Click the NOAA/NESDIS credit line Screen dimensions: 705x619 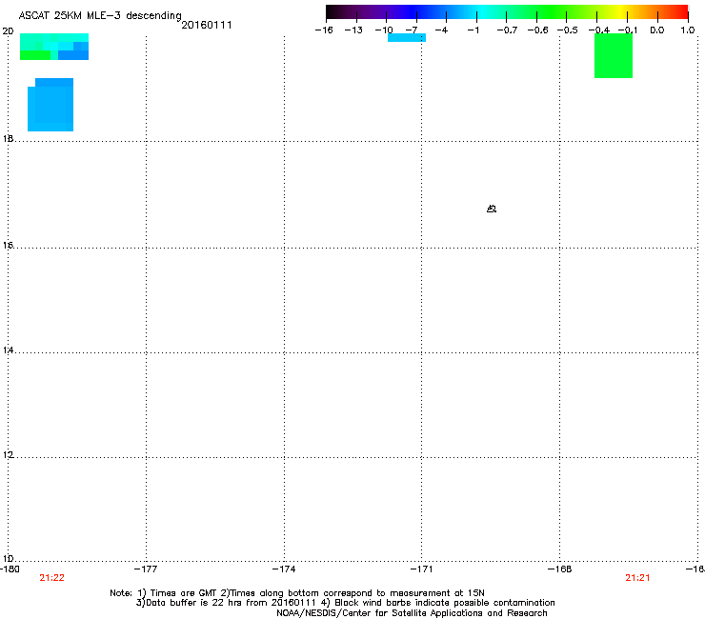412,613
